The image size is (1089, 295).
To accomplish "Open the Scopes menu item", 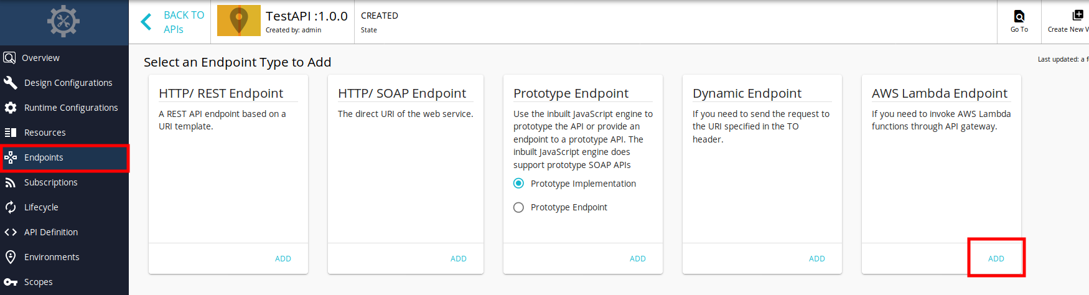I will tap(65, 282).
